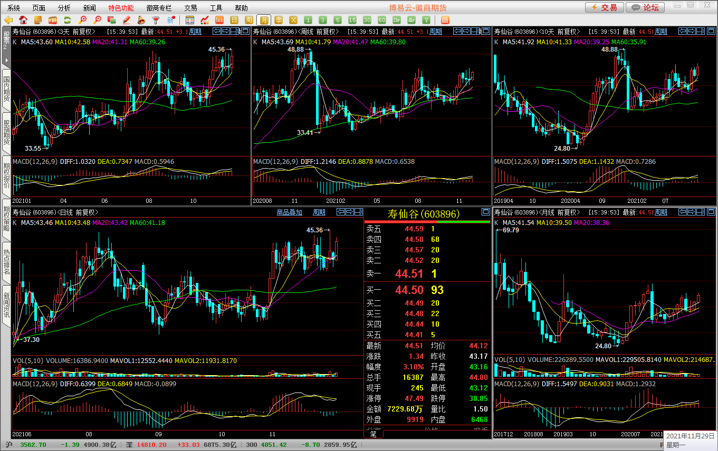718x451 pixels.
Task: Go to next stock in weekly chart
Action: [x=466, y=31]
